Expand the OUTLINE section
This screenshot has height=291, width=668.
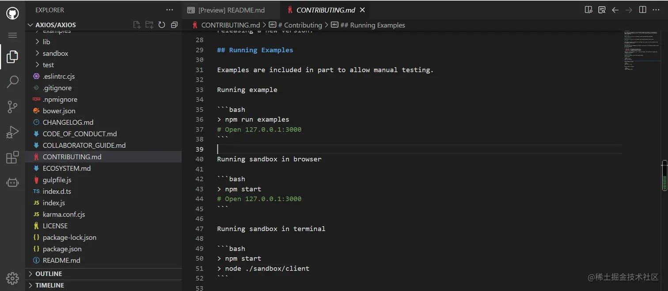point(103,274)
